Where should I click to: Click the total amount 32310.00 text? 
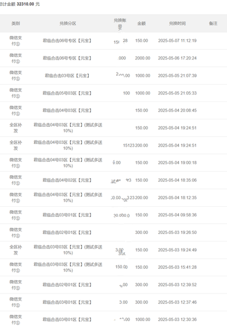coord(25,4)
